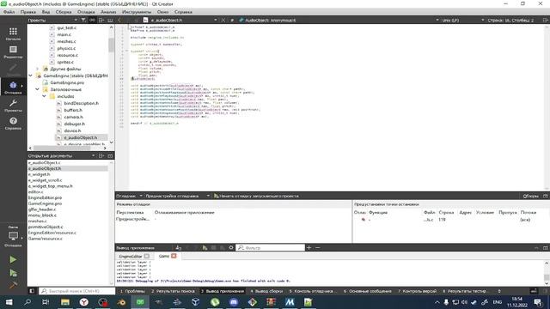Open the Файл menu
The width and height of the screenshot is (550, 309).
point(9,11)
